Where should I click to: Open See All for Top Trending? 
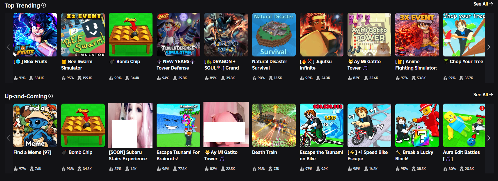tap(483, 4)
